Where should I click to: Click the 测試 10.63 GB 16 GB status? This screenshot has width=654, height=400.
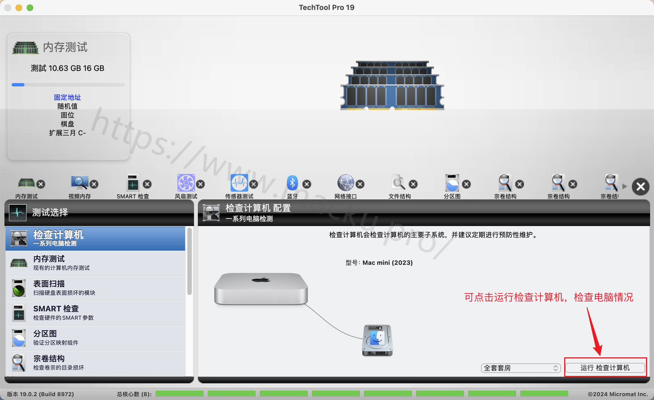(x=67, y=68)
